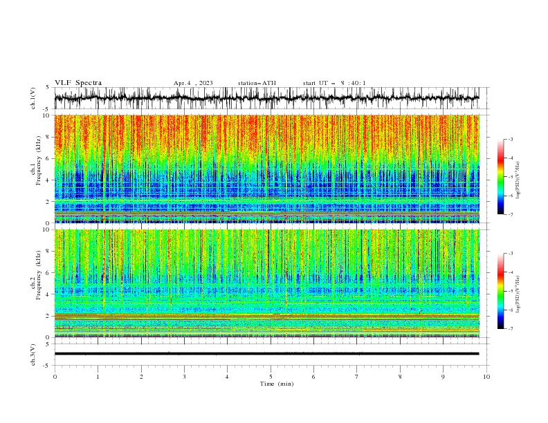Click the ch.2 'Frequency (kHz)' axis label
Image resolution: width=548 pixels, height=423 pixels.
click(38, 275)
